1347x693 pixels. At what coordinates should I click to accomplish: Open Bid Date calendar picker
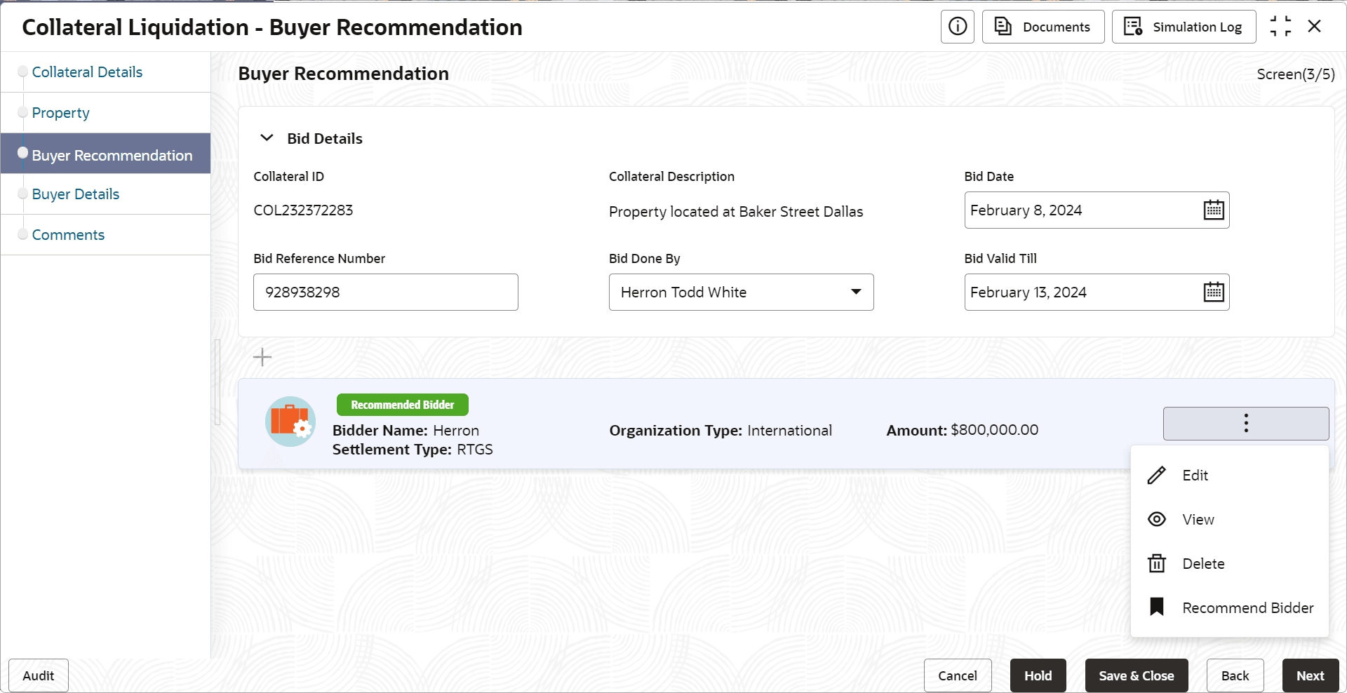point(1214,210)
